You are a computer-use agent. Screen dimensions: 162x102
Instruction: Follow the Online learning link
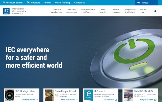tap(62, 3)
